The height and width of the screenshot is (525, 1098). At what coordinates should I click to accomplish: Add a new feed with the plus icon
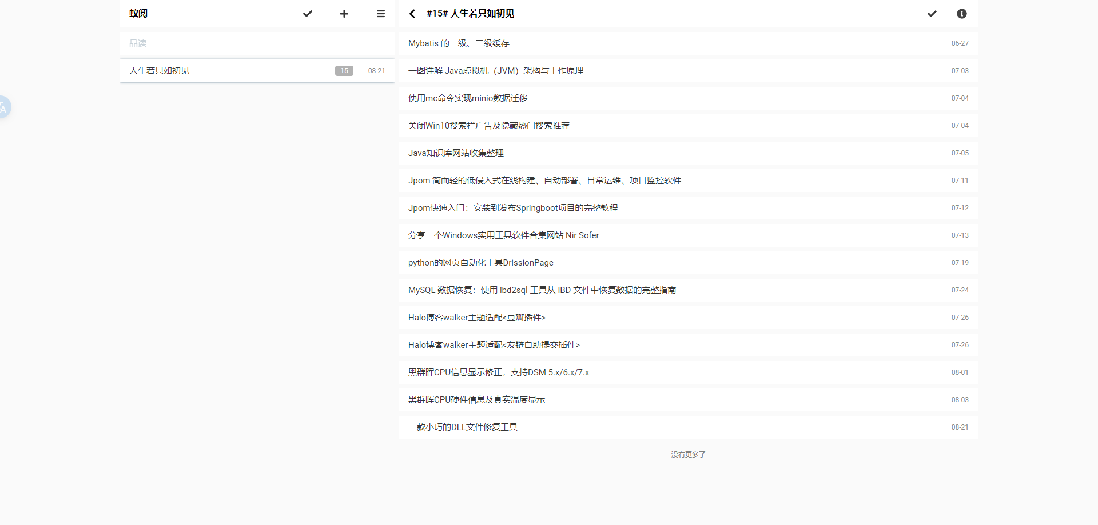click(x=344, y=14)
